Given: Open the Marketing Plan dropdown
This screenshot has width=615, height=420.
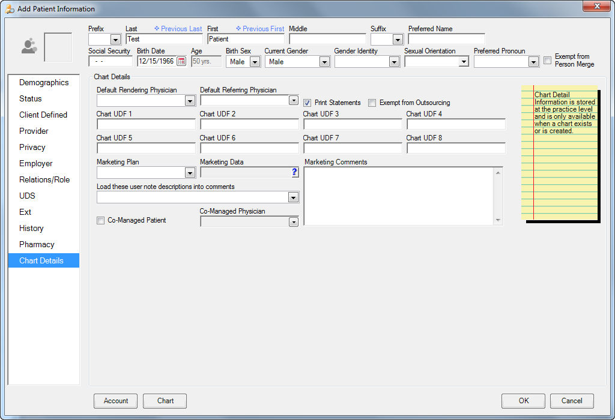Looking at the screenshot, I should [190, 173].
